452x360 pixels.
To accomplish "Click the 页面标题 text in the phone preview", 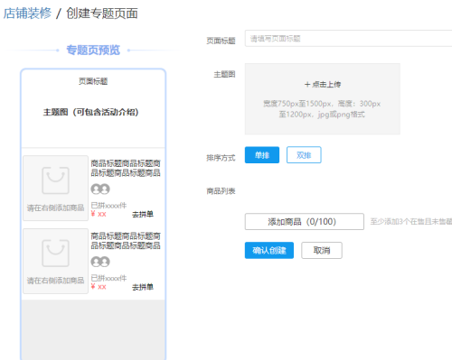I will (93, 81).
